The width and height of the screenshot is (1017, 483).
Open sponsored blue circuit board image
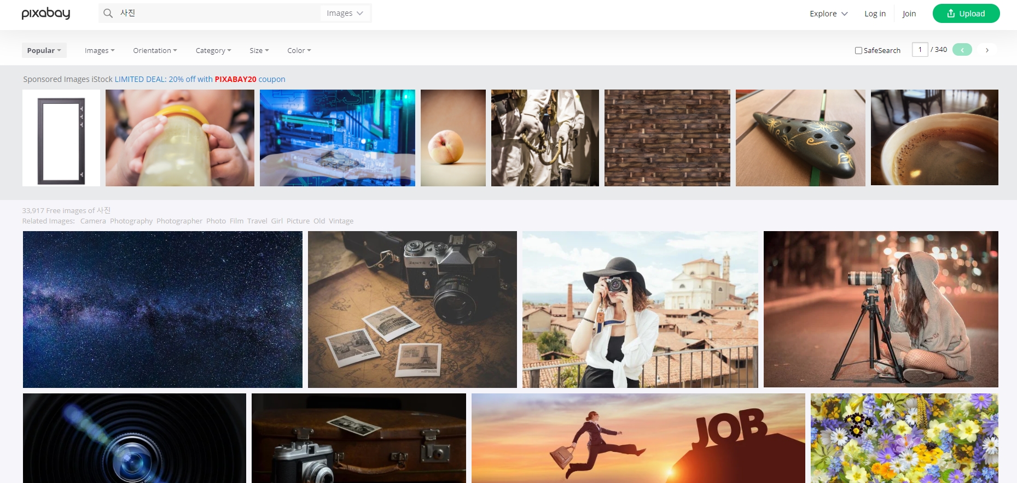pos(338,138)
